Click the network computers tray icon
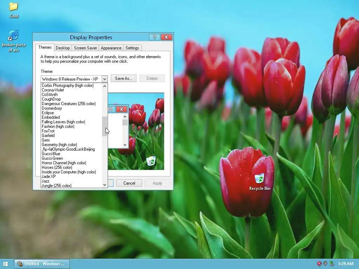This screenshot has width=359, height=269. (331, 264)
